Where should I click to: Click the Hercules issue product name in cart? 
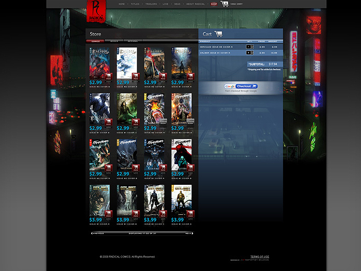coord(216,47)
